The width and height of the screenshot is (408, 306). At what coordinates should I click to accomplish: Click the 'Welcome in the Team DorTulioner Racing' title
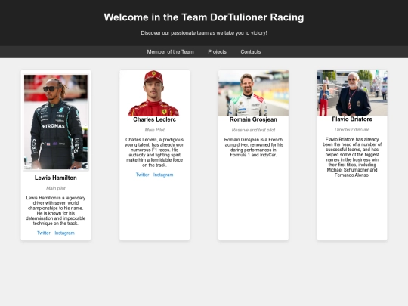point(204,17)
